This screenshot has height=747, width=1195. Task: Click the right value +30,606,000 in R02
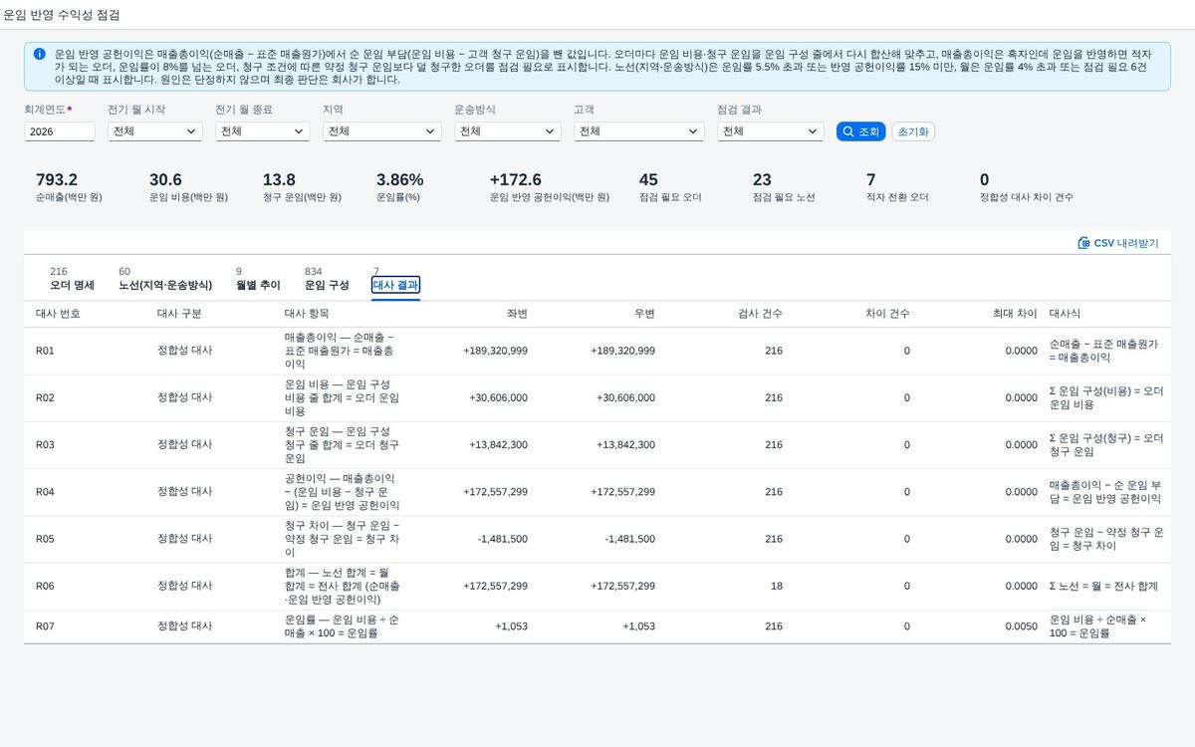[x=625, y=397]
